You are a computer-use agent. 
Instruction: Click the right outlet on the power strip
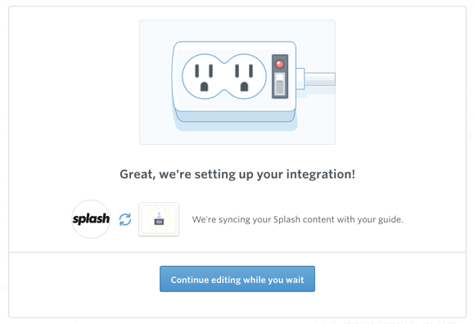point(244,76)
